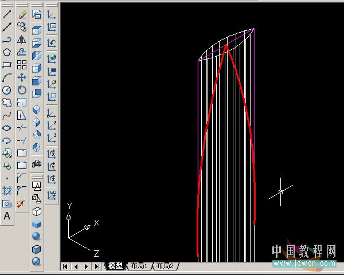
Task: Click the Make Block icon
Action: click(7, 166)
